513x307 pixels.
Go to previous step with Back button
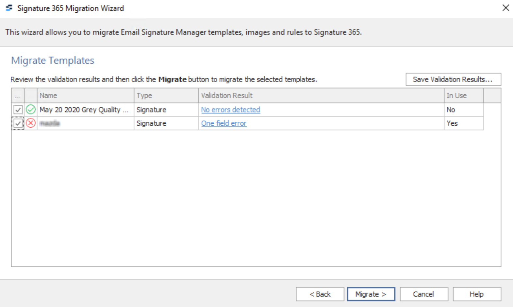320,294
